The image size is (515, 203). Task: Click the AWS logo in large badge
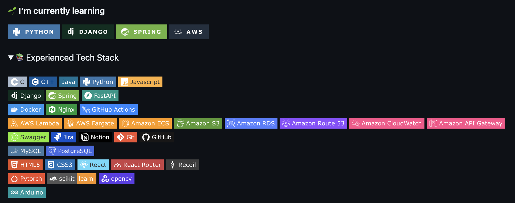pos(178,32)
